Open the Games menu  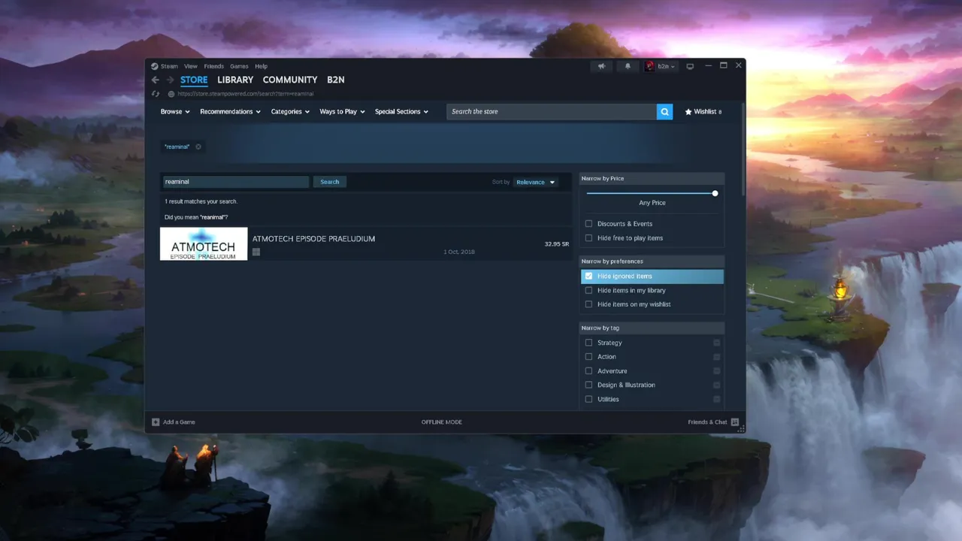(x=239, y=66)
